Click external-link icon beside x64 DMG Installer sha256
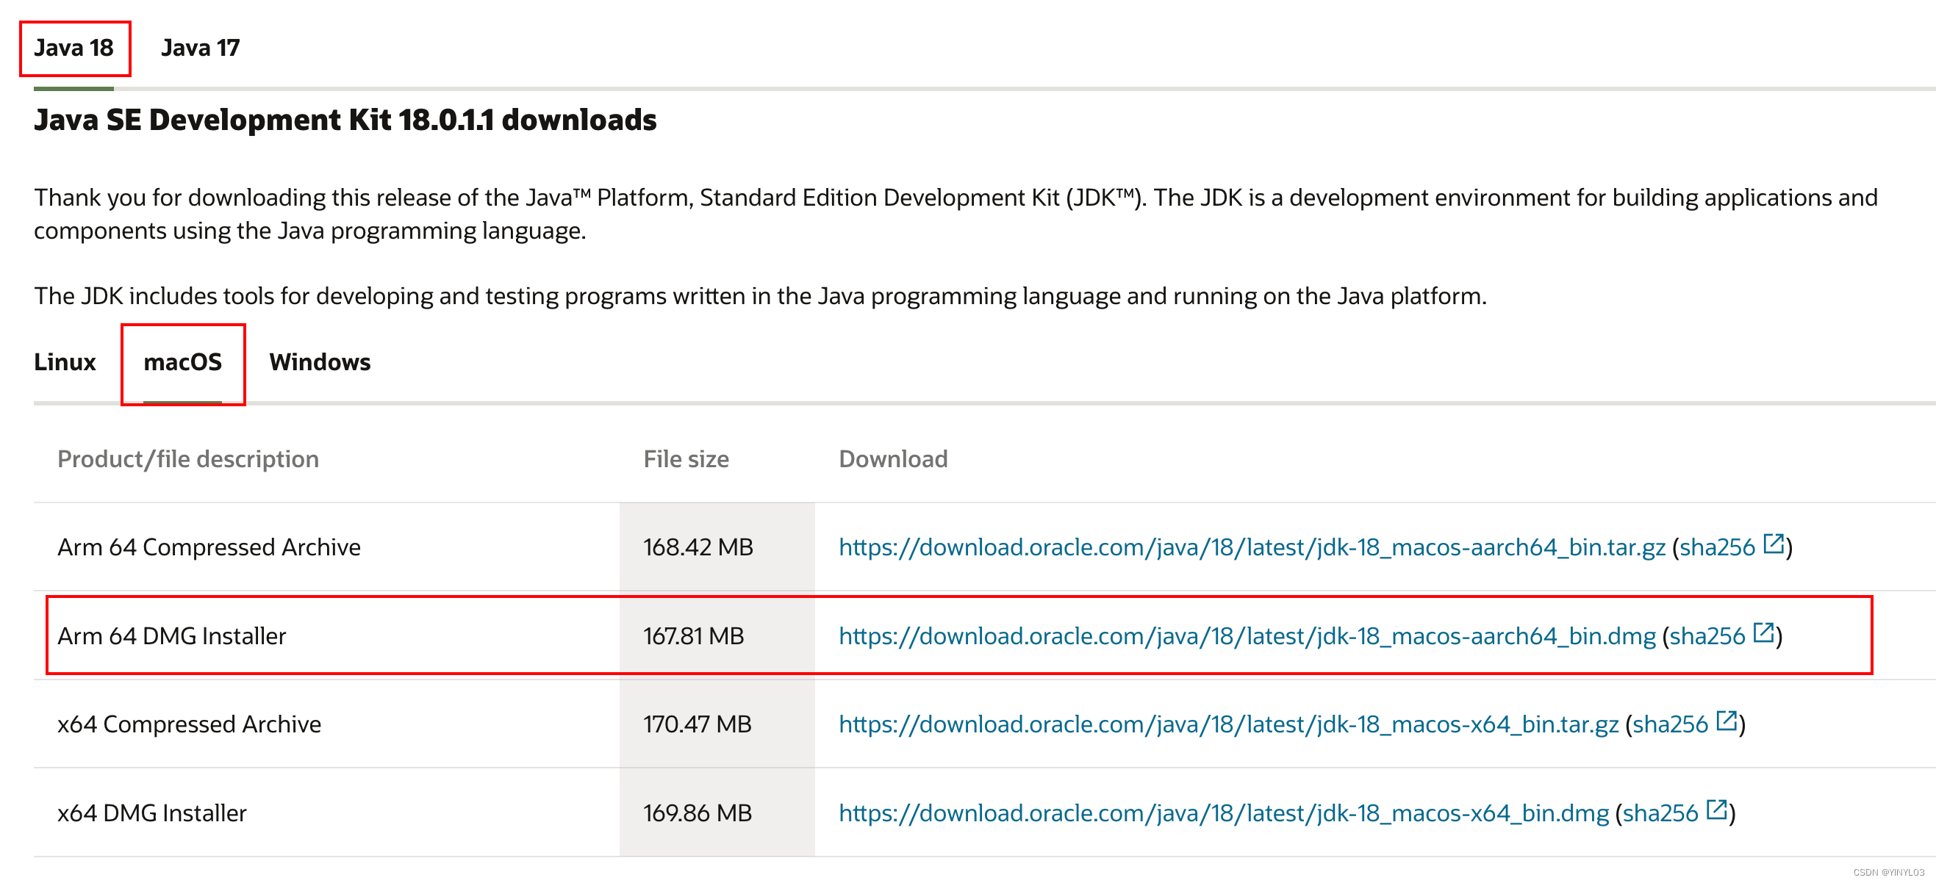This screenshot has height=883, width=1936. coord(1716,810)
